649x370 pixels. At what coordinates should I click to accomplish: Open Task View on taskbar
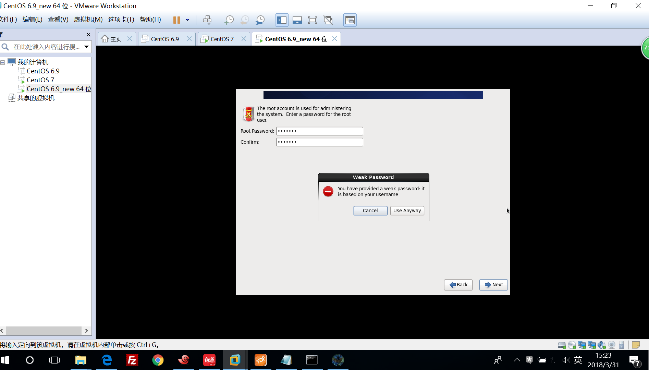point(54,360)
